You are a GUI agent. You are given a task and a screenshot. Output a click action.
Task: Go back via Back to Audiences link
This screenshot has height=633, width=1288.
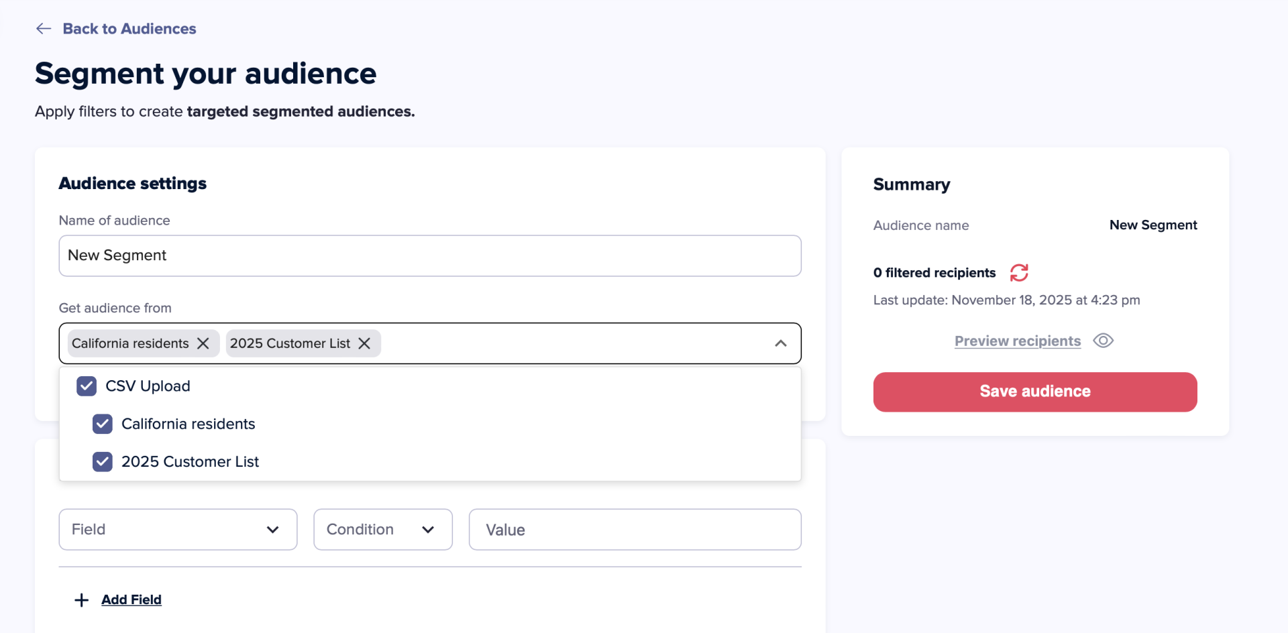tap(129, 28)
